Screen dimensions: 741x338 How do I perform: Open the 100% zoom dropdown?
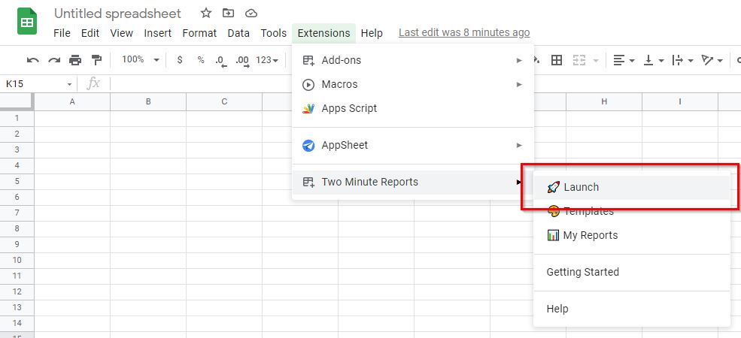click(141, 59)
